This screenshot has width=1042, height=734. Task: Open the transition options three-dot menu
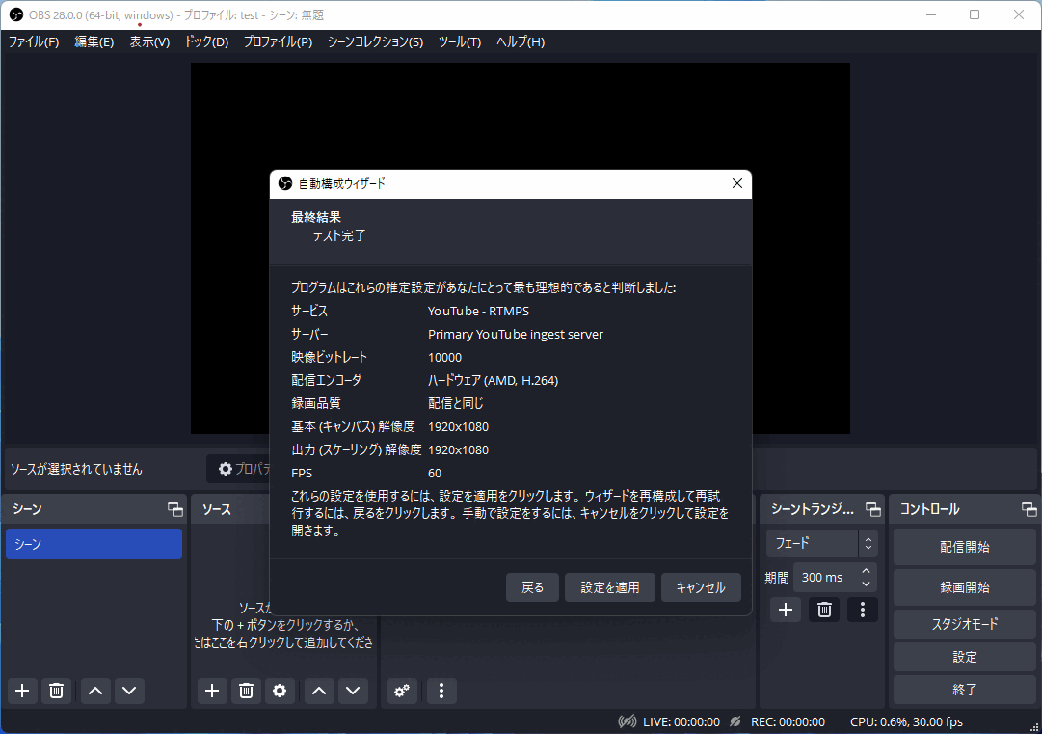(862, 609)
